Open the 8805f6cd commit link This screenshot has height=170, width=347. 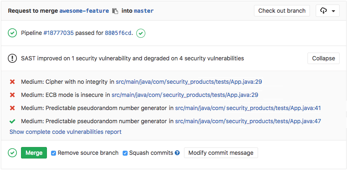119,33
